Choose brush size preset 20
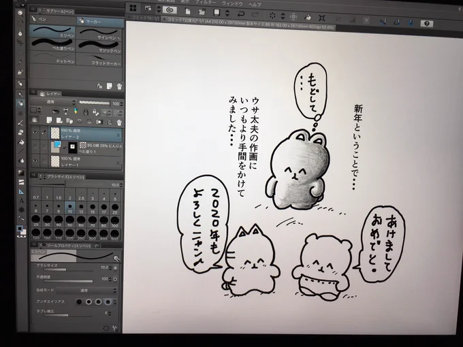 click(115, 208)
